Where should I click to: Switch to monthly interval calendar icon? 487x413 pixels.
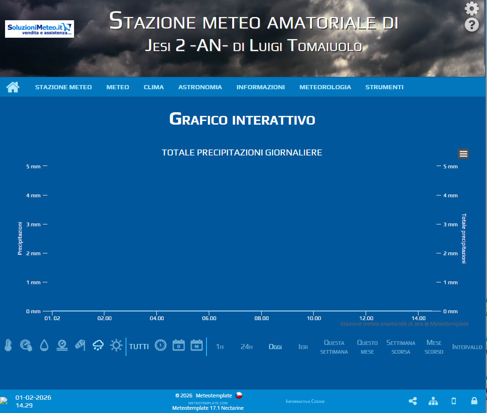196,345
